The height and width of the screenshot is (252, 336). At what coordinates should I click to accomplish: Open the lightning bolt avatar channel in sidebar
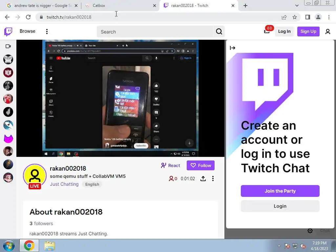[8, 165]
